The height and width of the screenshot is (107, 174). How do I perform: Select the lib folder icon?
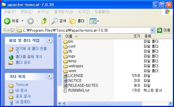[65, 51]
